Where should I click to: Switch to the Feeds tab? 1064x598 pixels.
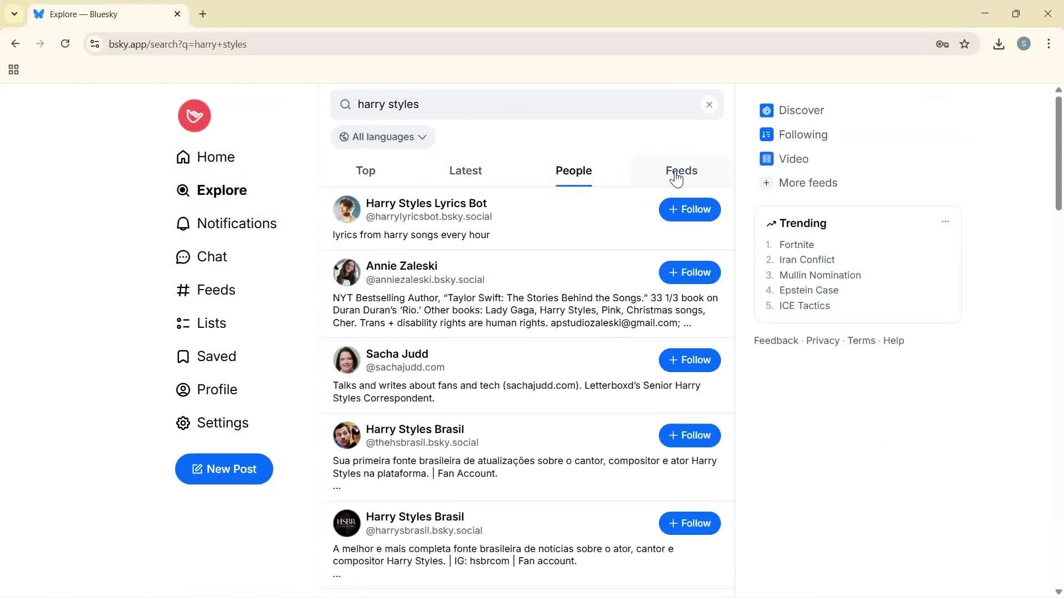(x=681, y=171)
